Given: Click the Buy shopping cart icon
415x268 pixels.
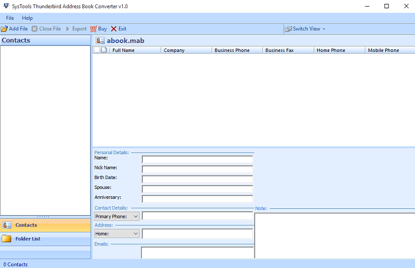Looking at the screenshot, I should 94,29.
